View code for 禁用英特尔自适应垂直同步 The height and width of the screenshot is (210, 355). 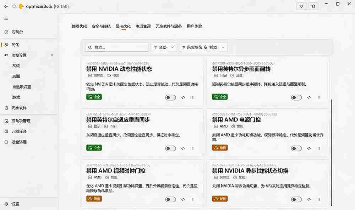pos(183,149)
